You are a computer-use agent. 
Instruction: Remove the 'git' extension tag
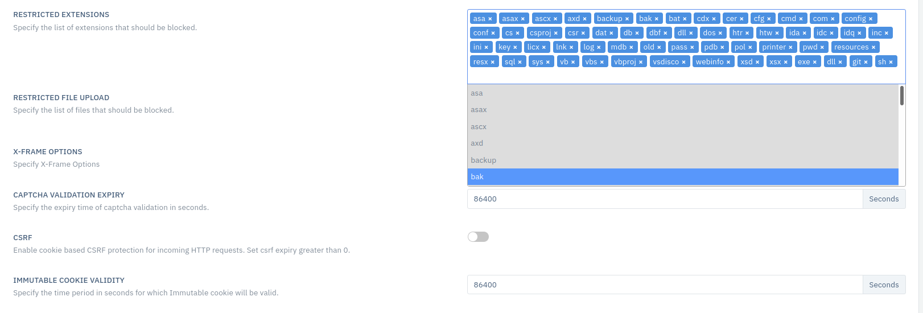[x=866, y=62]
